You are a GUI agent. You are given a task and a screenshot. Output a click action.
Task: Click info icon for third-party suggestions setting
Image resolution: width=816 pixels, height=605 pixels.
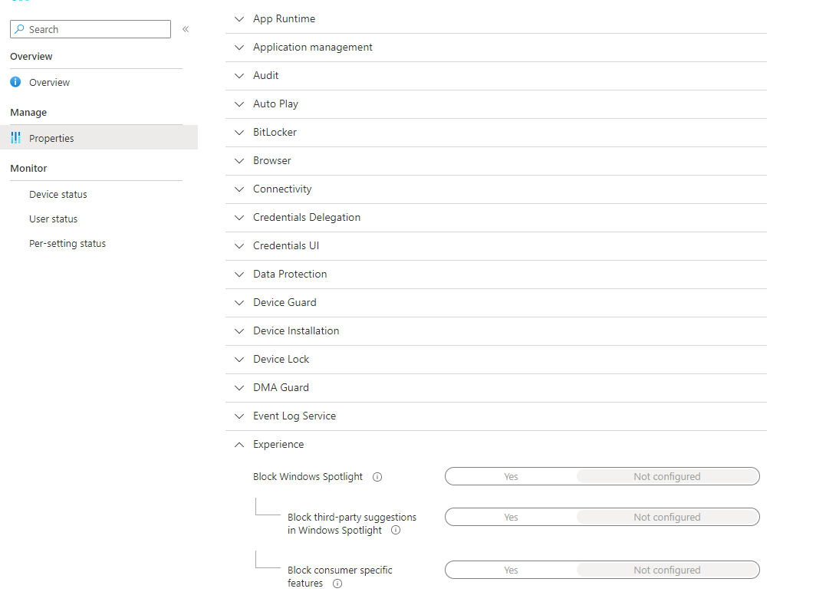396,530
